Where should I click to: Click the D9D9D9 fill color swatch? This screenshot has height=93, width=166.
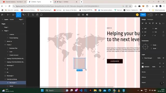point(143,67)
